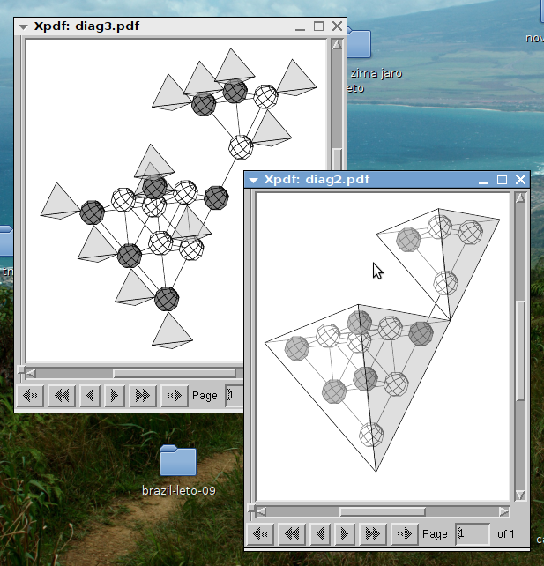Close the diag2.pdf window
The width and height of the screenshot is (544, 566).
(x=520, y=179)
